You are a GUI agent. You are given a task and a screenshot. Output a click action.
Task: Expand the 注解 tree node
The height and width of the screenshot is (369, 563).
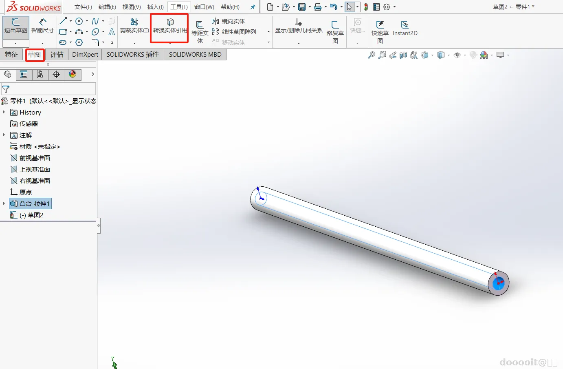[4, 135]
